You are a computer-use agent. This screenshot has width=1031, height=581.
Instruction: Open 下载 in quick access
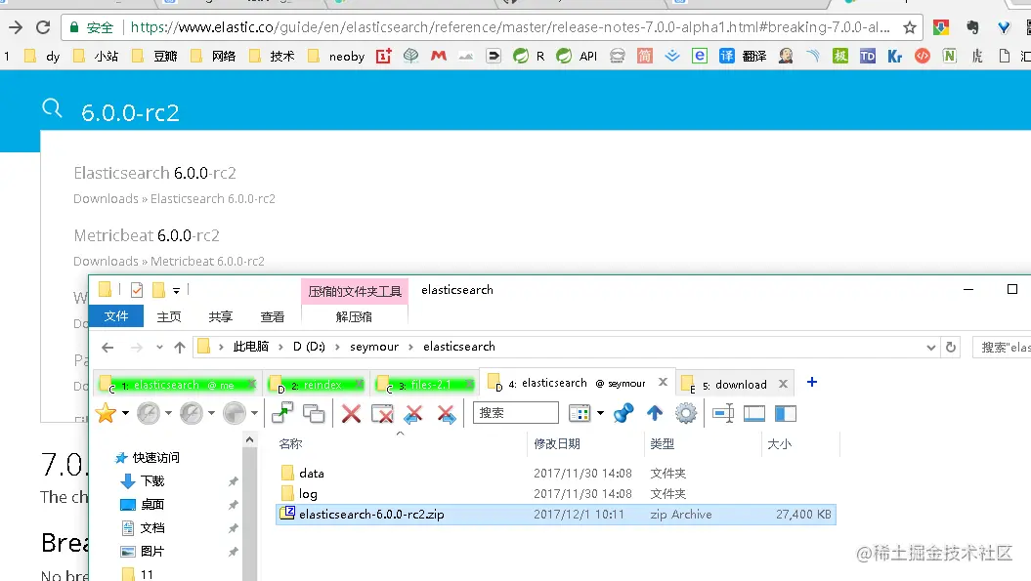pyautogui.click(x=151, y=481)
